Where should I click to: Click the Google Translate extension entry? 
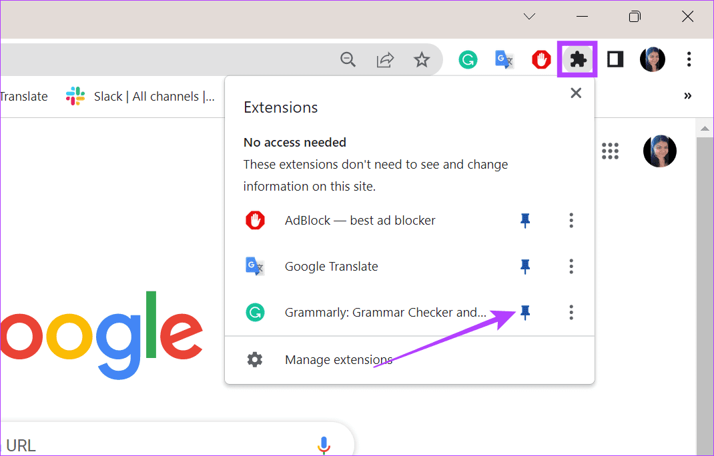click(x=331, y=266)
